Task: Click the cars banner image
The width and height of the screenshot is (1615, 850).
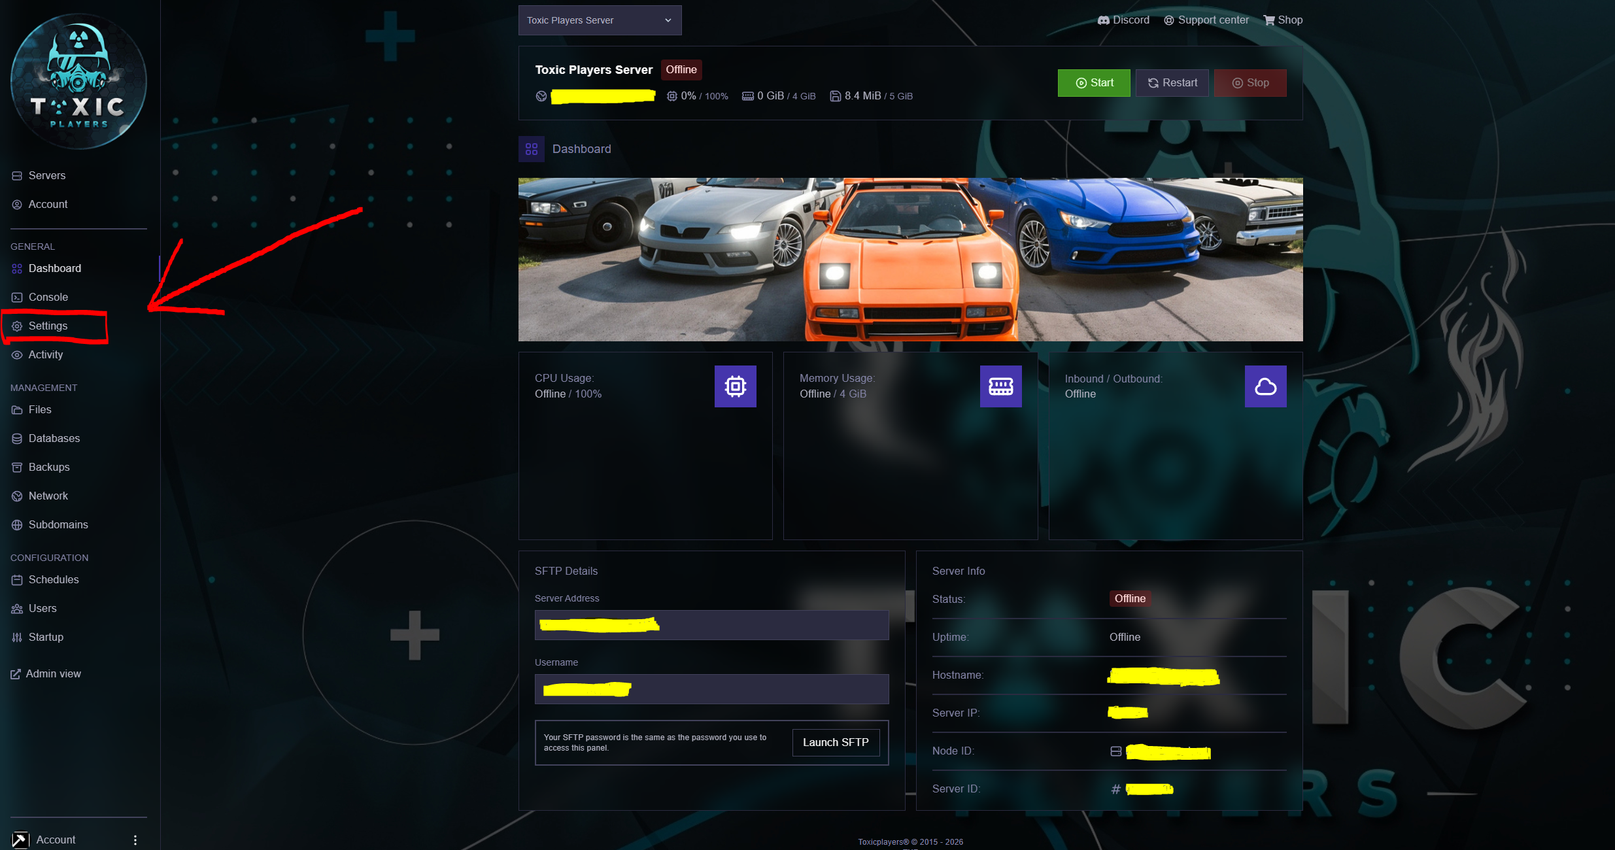Action: click(910, 260)
